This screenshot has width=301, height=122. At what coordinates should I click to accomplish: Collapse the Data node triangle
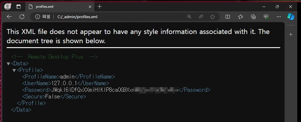[8, 64]
